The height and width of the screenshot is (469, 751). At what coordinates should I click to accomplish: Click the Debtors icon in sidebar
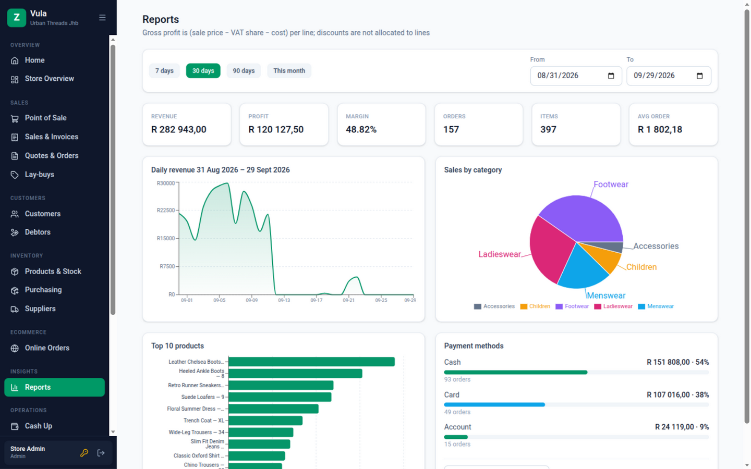coord(15,232)
